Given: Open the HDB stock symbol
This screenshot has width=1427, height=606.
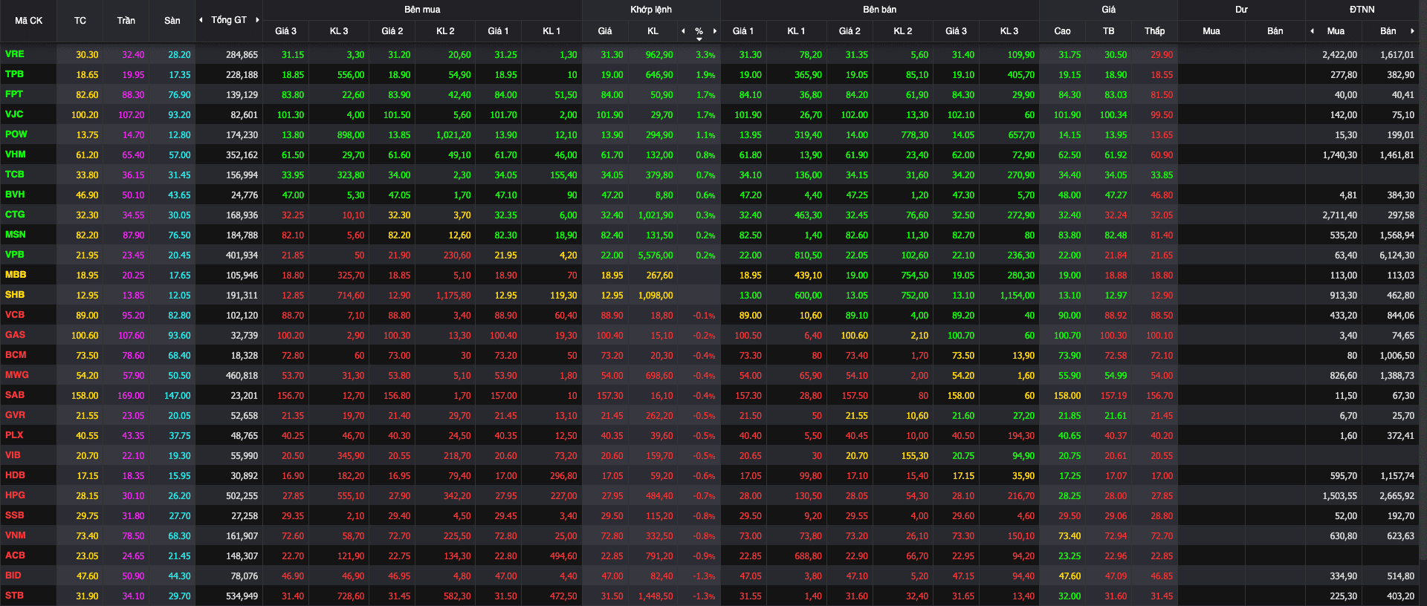Looking at the screenshot, I should pyautogui.click(x=16, y=475).
